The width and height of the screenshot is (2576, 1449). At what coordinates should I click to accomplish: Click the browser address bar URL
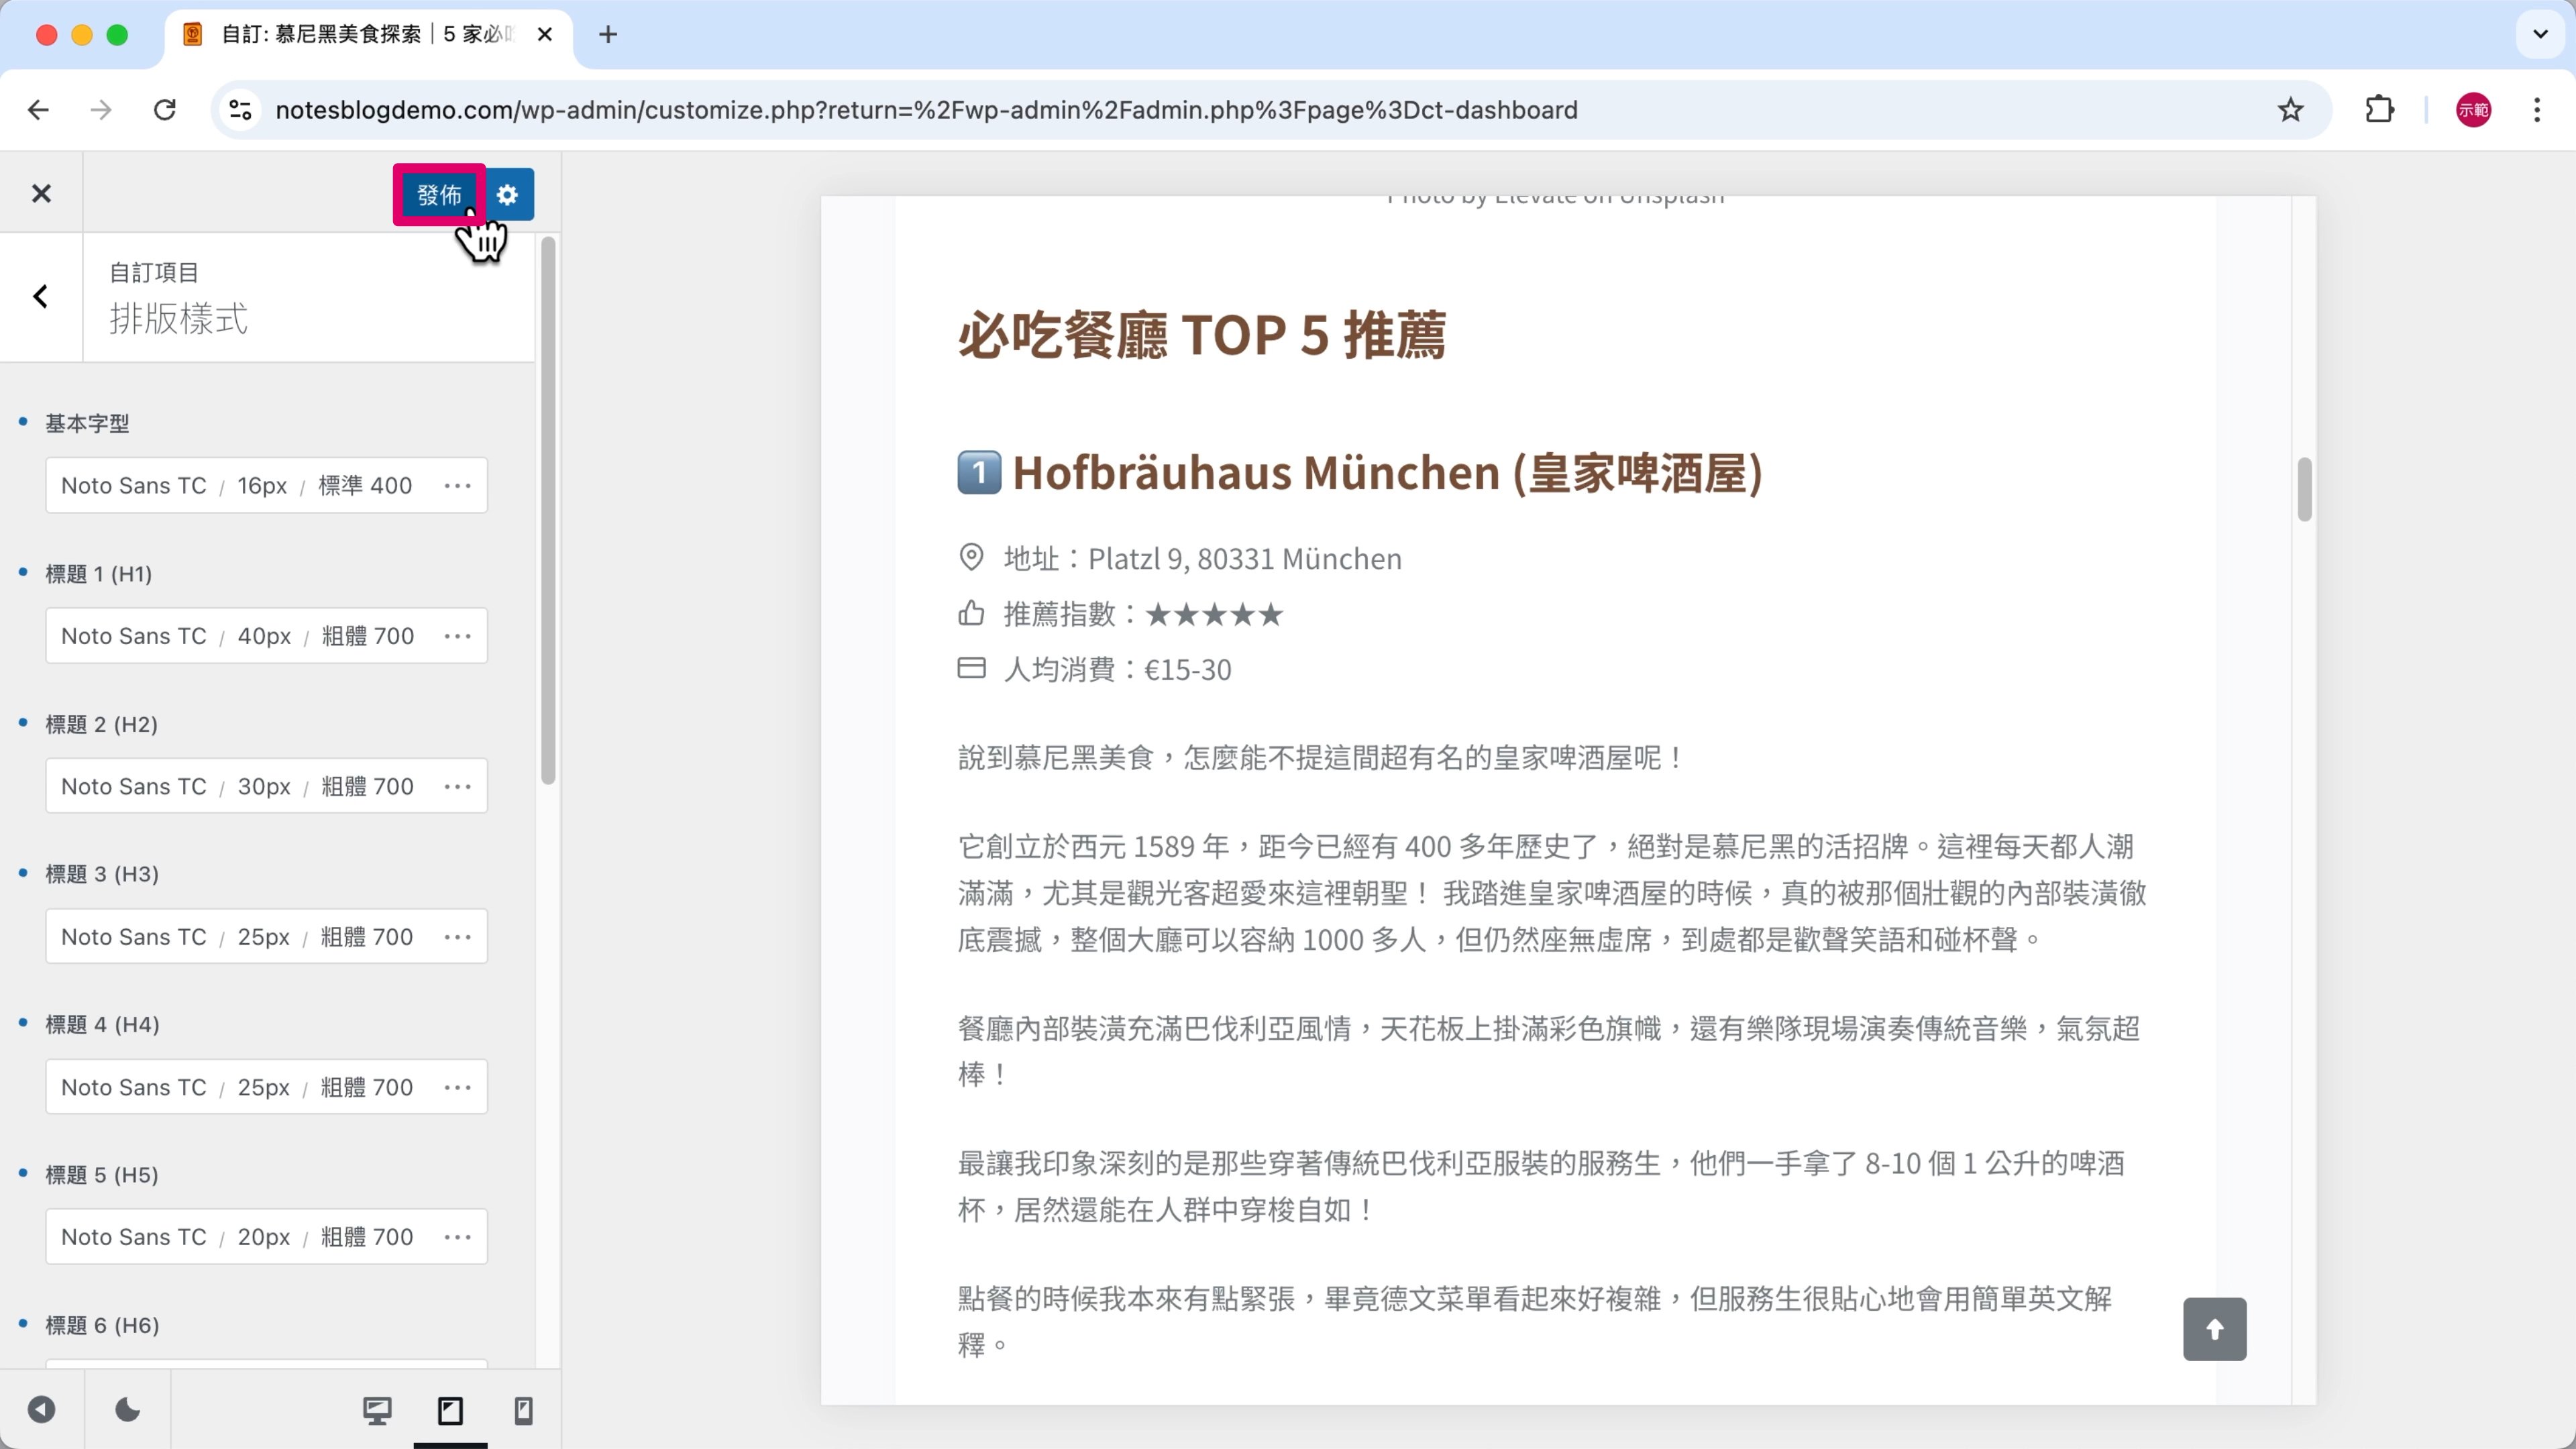coord(925,110)
